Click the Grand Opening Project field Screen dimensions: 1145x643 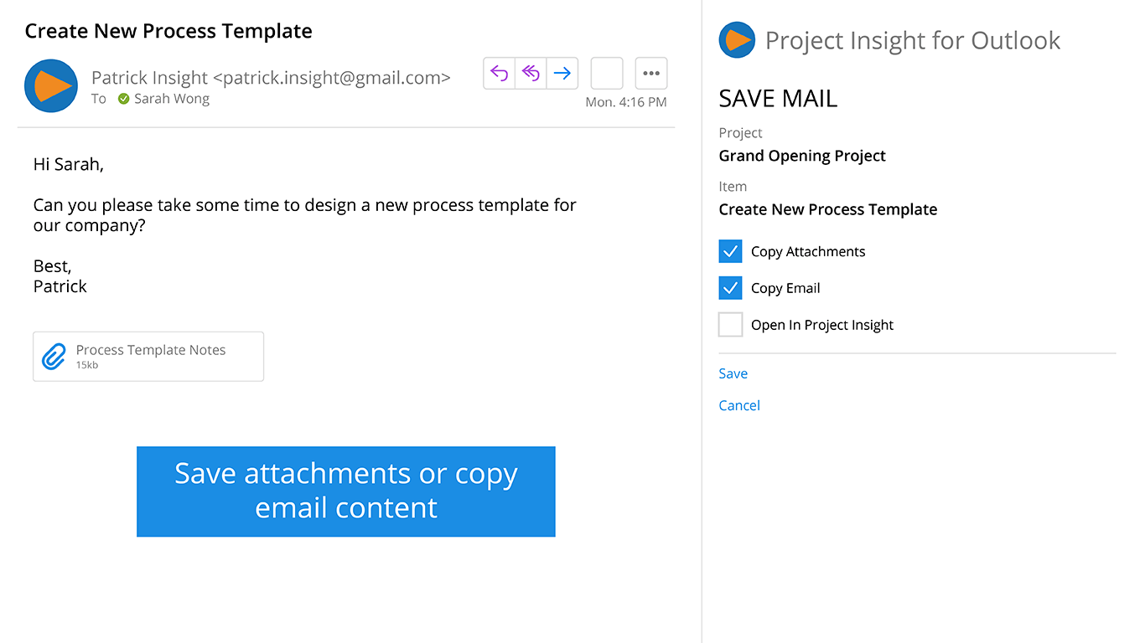tap(802, 156)
